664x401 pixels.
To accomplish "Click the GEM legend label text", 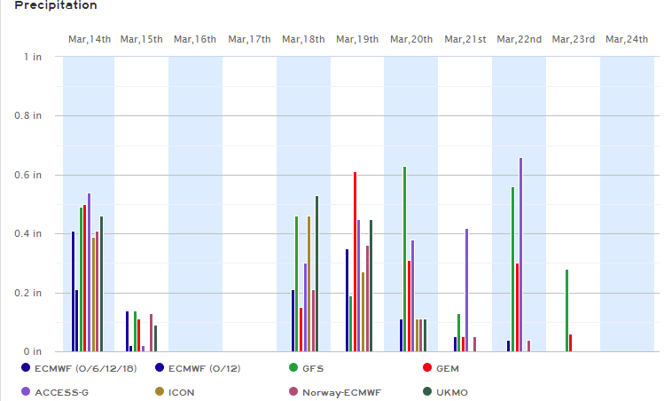I will [x=448, y=367].
